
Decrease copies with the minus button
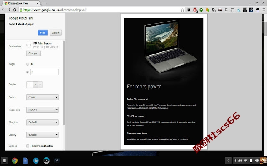(x=40, y=85)
